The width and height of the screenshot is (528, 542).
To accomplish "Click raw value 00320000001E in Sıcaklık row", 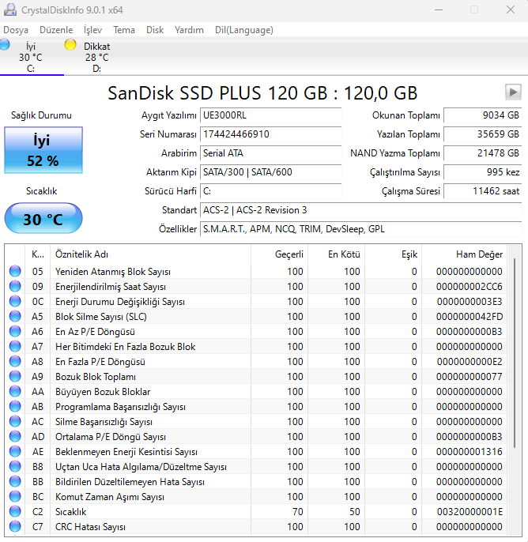I will tap(470, 512).
